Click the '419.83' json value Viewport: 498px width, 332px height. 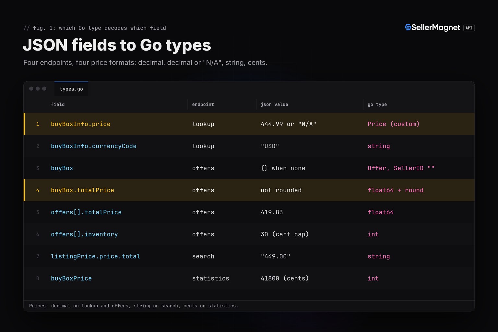point(272,212)
